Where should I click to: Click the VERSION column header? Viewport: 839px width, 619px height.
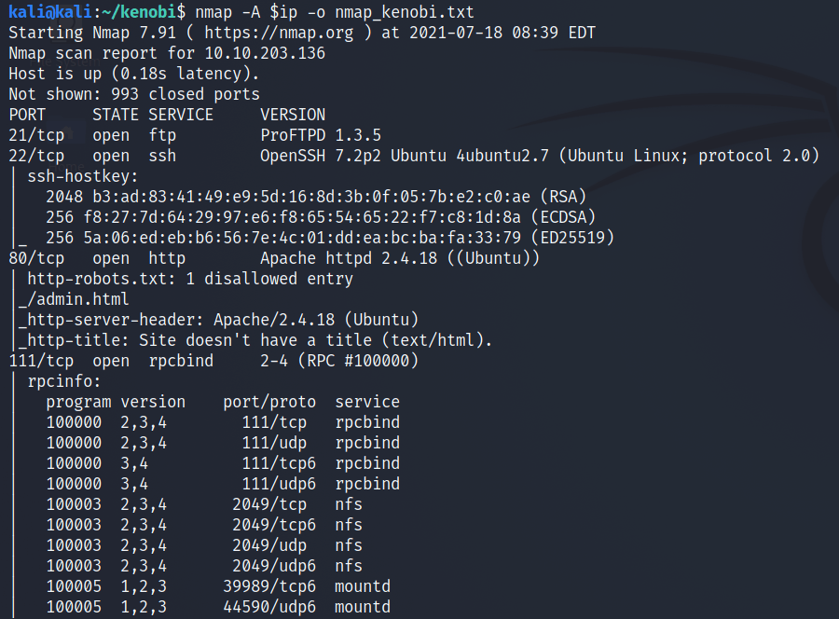pyautogui.click(x=293, y=115)
